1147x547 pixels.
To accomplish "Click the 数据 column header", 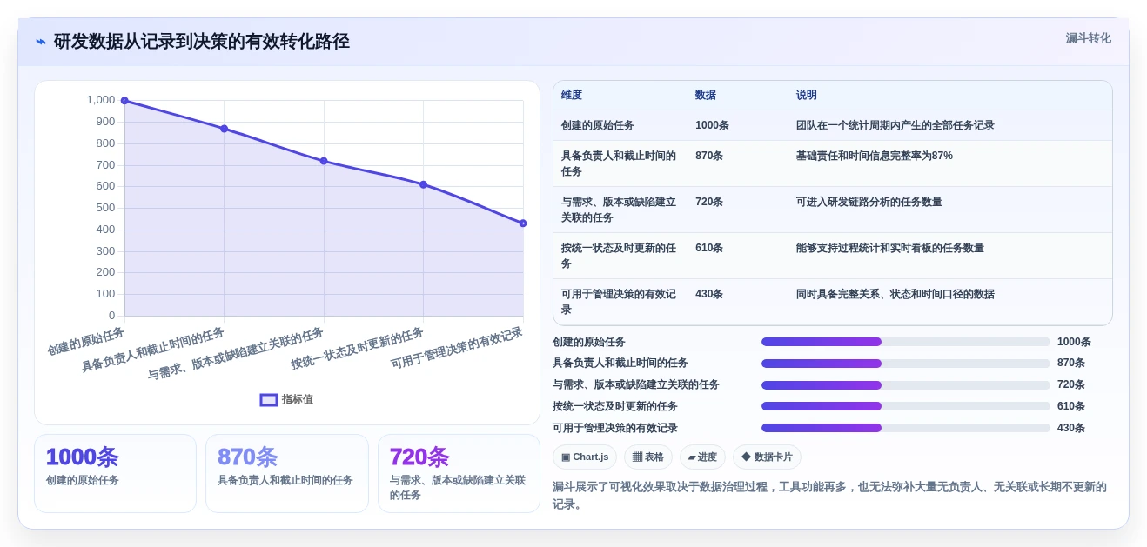I will 706,96.
